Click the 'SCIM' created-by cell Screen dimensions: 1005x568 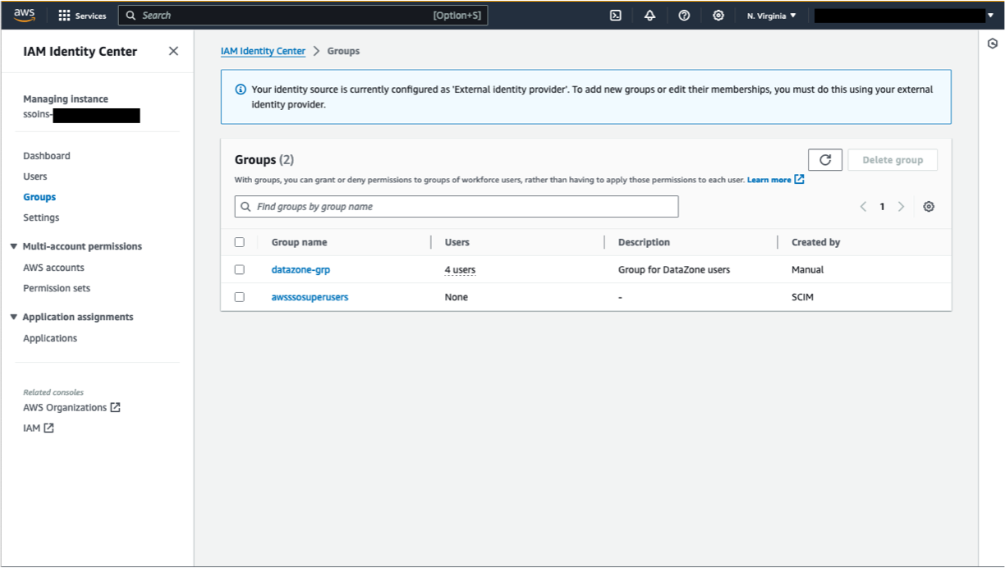(802, 297)
